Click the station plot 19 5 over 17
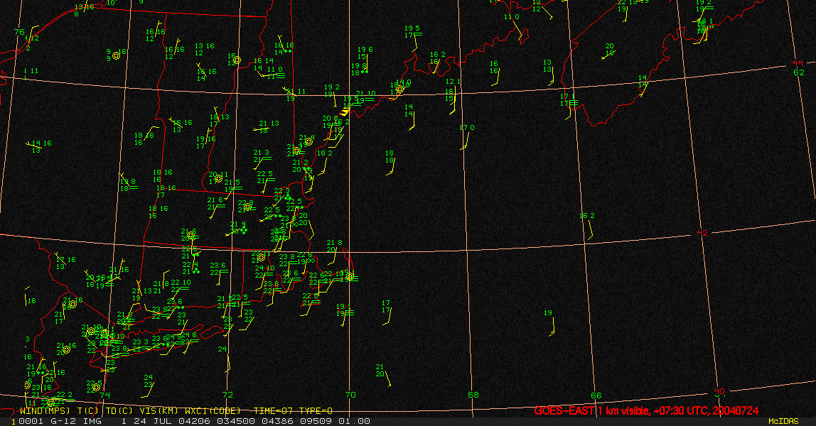 coord(412,32)
